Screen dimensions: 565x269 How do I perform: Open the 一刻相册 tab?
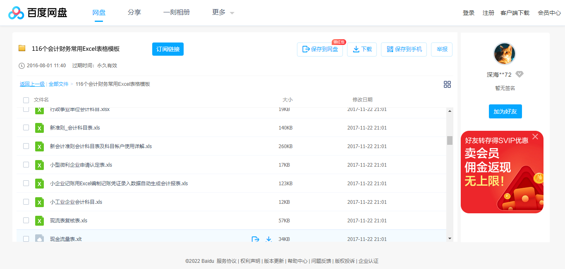177,12
